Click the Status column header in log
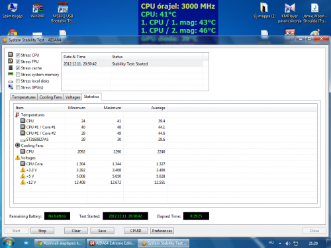Viewport: 331px width, 248px height. pos(156,57)
